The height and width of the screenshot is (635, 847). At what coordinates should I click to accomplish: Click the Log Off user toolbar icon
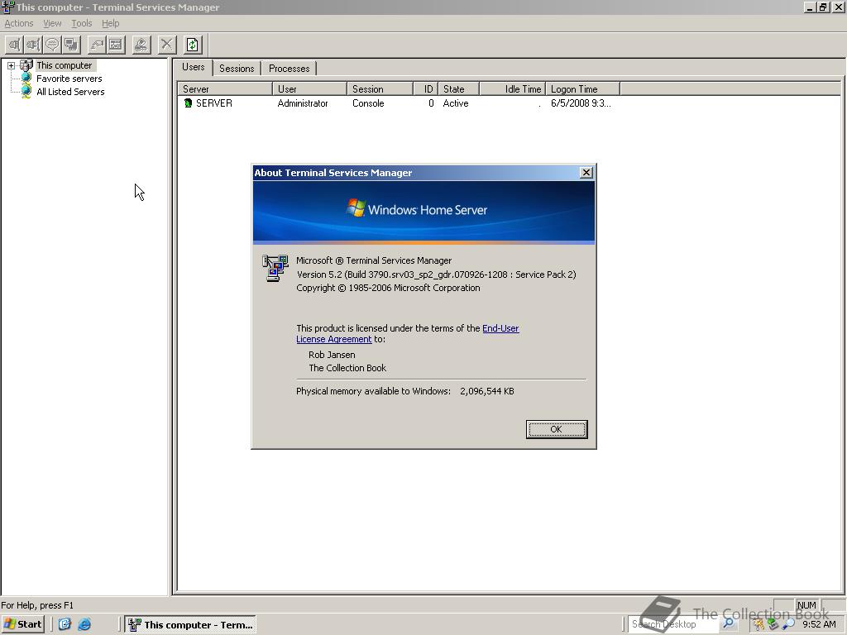coord(141,45)
